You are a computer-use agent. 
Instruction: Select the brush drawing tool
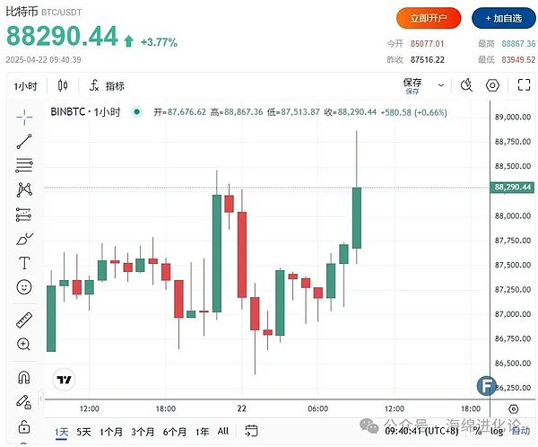pyautogui.click(x=24, y=239)
